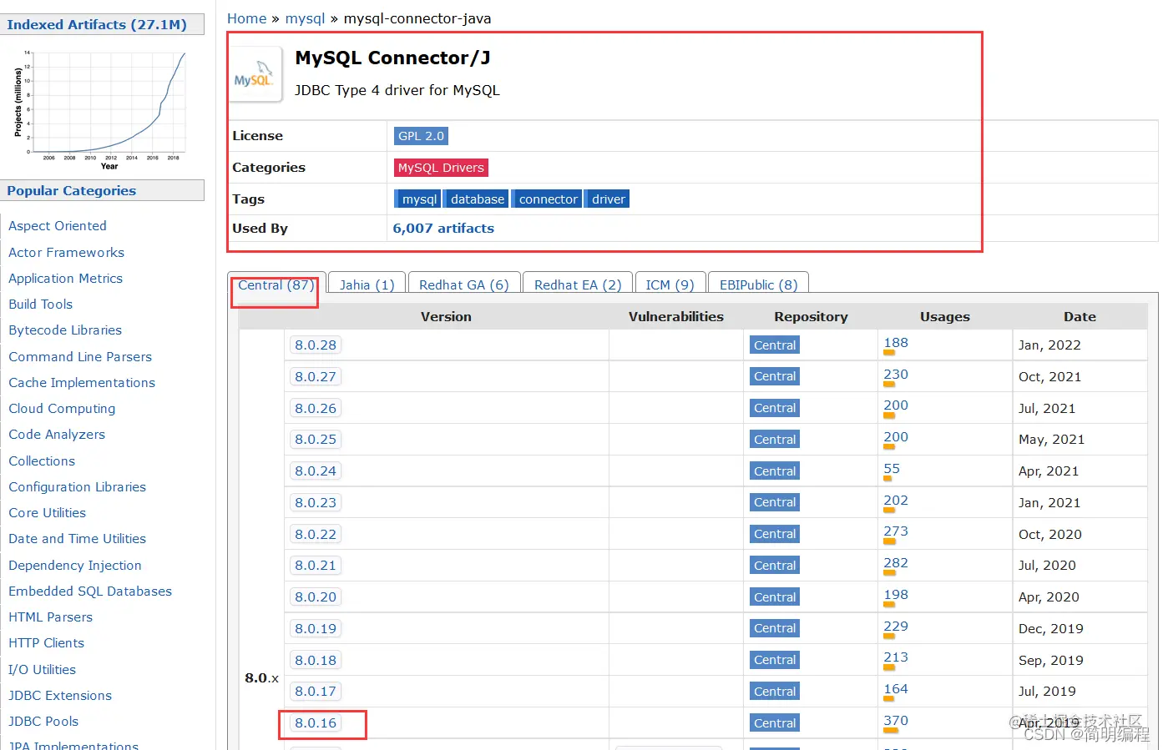1163x750 pixels.
Task: Open version 8.0.21
Action: [316, 566]
